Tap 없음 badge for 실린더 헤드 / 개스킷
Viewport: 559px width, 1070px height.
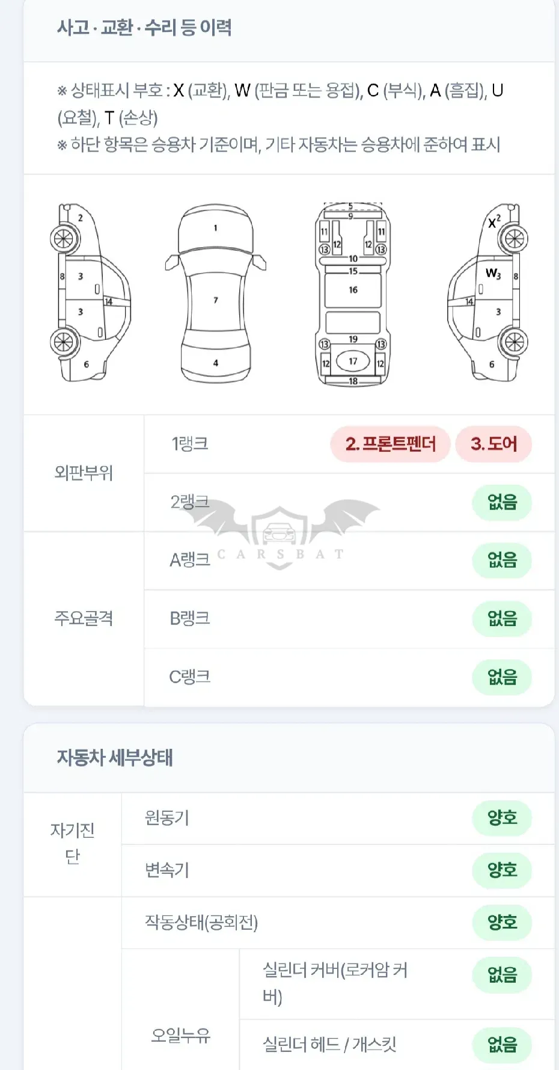502,1045
